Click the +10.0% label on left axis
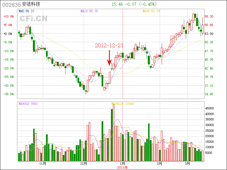Image resolution: width=227 pixels, height=170 pixels. tap(9, 16)
